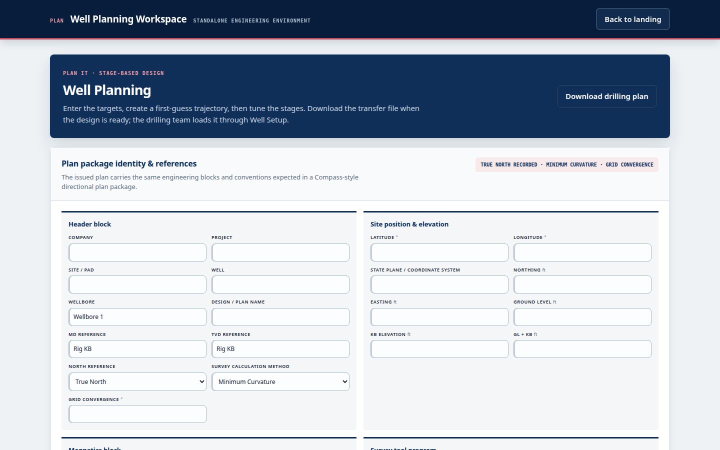Click the Well Planning Workspace title
The width and height of the screenshot is (720, 450).
click(x=128, y=19)
